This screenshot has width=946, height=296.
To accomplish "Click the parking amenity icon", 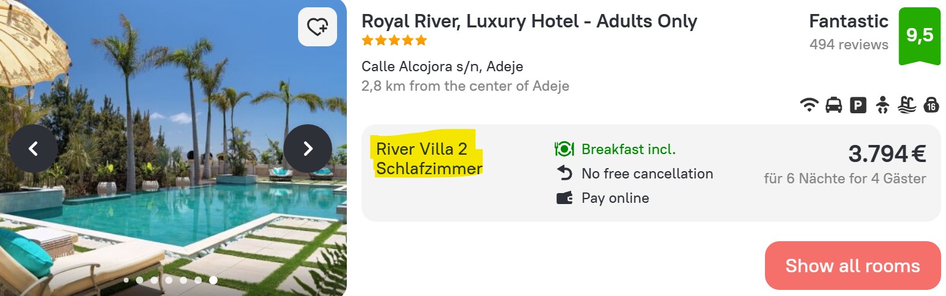I will tap(858, 105).
